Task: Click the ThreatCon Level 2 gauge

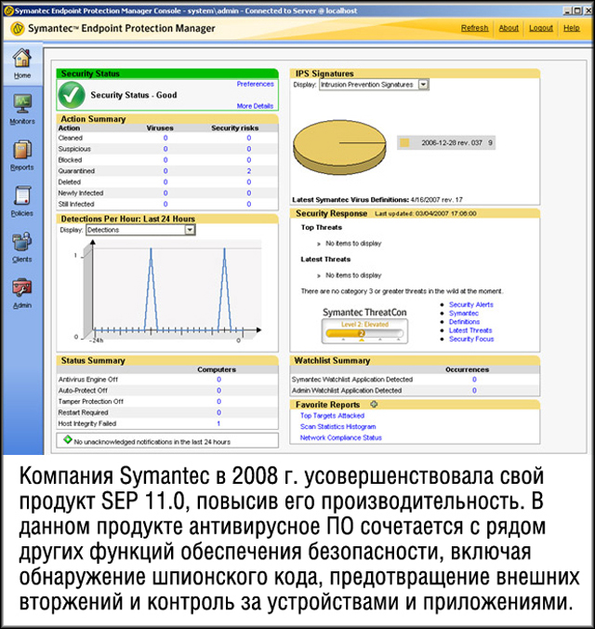Action: tap(364, 331)
